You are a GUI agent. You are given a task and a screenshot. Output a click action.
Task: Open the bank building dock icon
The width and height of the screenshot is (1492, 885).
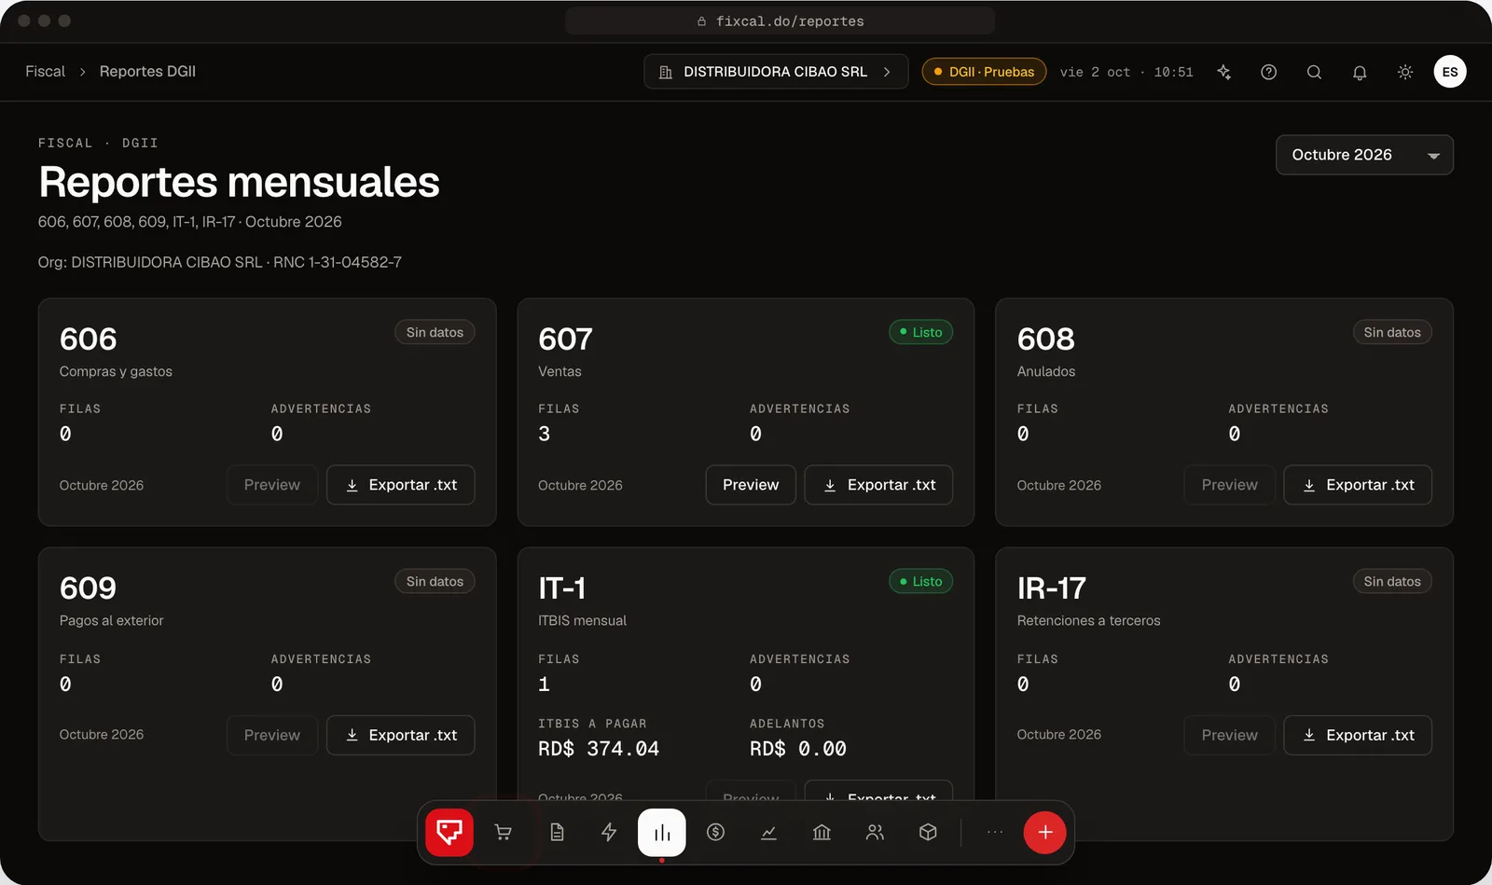pyautogui.click(x=822, y=832)
